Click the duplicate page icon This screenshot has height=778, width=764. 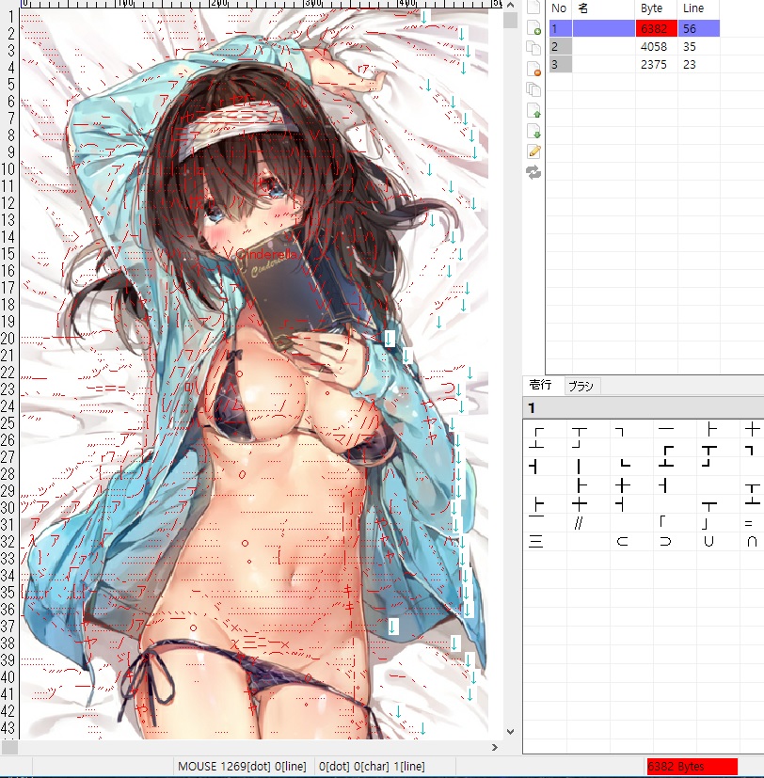533,48
